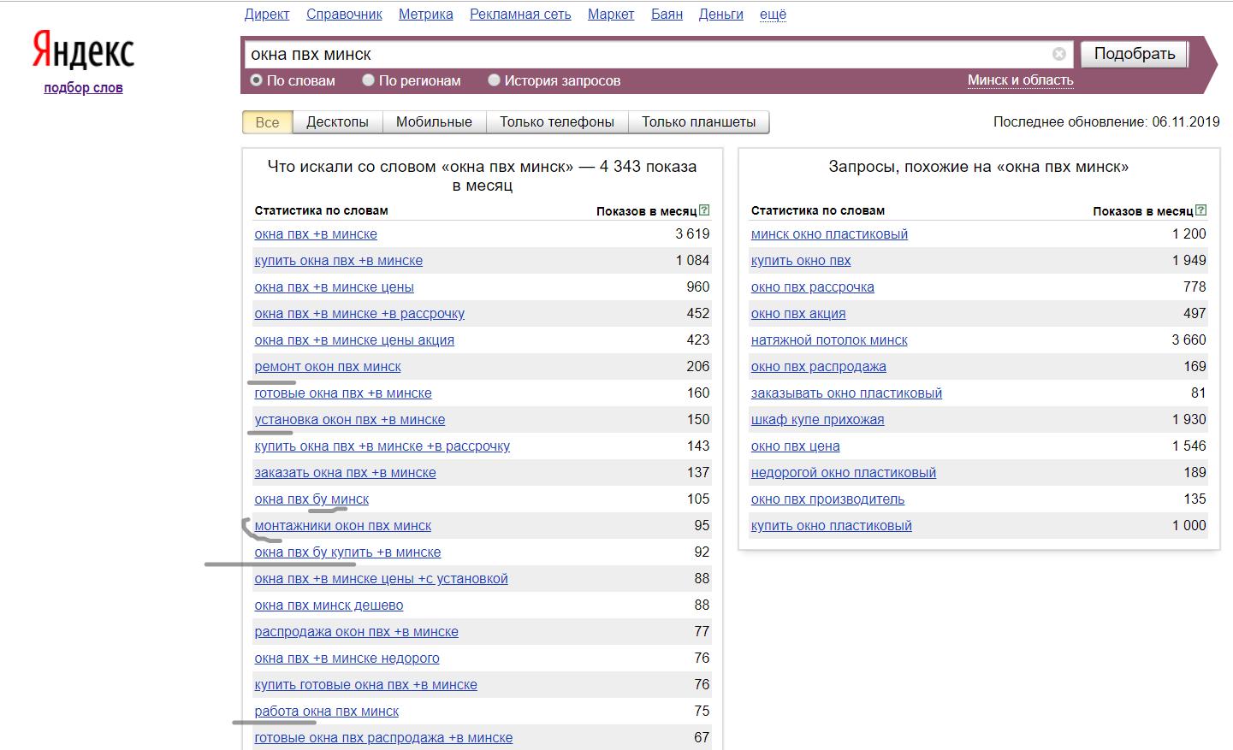The height and width of the screenshot is (750, 1233).
Task: Open the similar query окно пвх цена
Action: (x=795, y=446)
